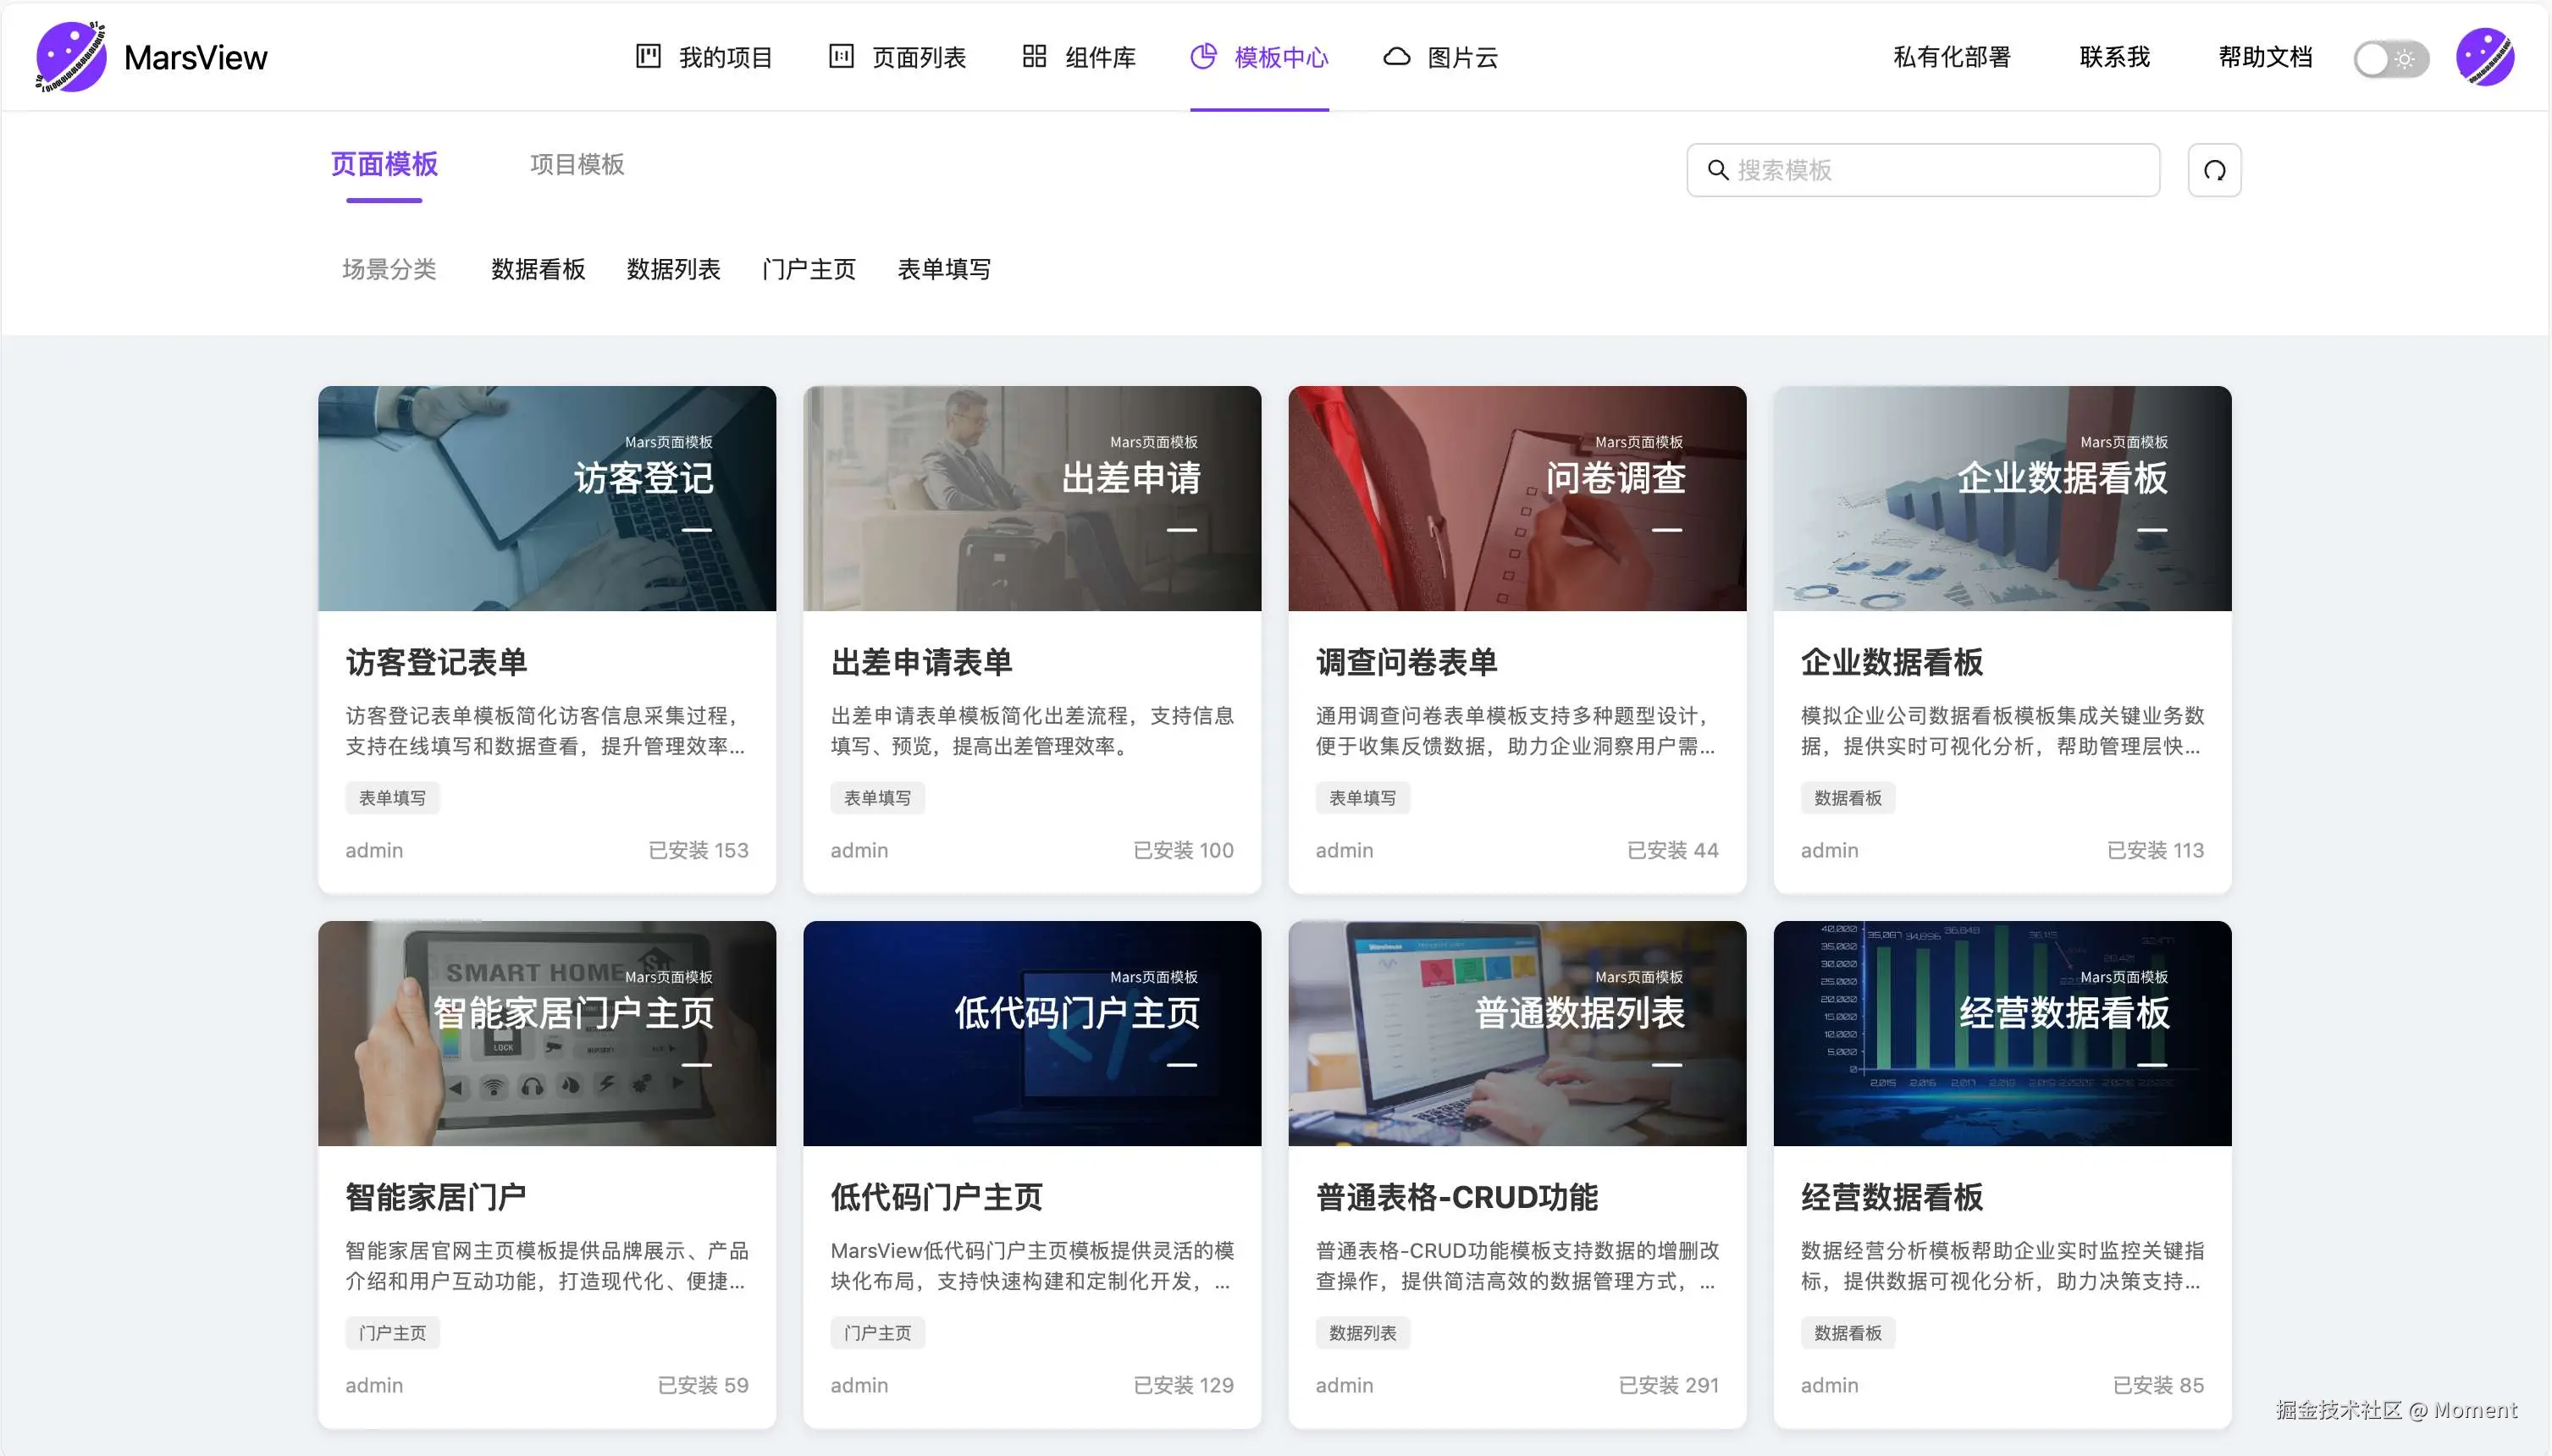Click the MarsView planet logo icon
The image size is (2552, 1456).
coord(70,57)
